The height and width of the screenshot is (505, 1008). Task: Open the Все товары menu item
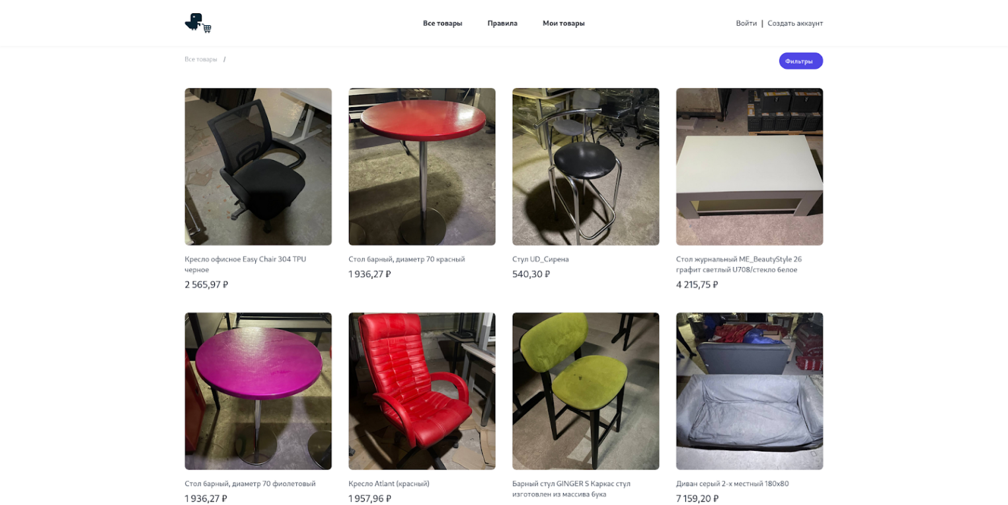click(442, 23)
